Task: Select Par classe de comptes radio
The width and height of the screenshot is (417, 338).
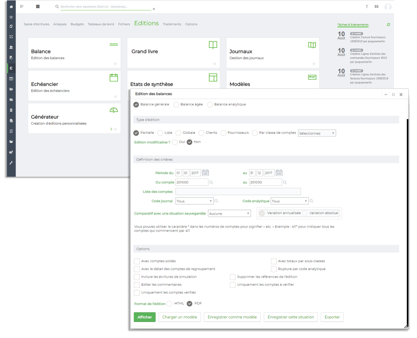Action: (255, 133)
